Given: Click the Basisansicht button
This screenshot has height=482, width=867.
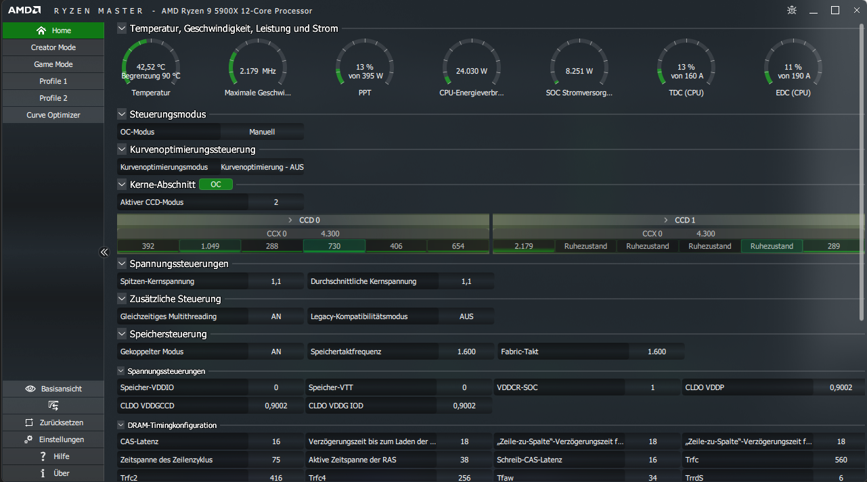Looking at the screenshot, I should [53, 389].
